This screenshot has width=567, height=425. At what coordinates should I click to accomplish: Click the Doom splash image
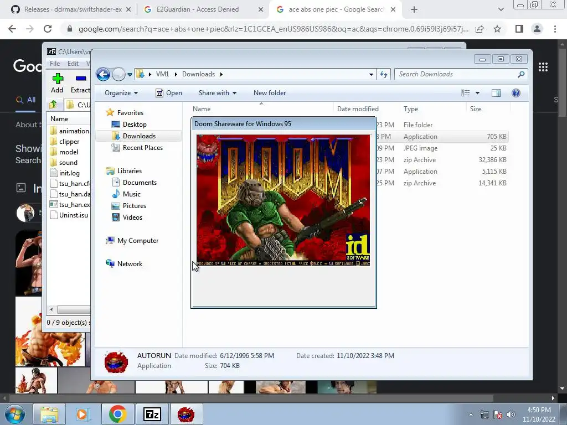[x=283, y=200]
